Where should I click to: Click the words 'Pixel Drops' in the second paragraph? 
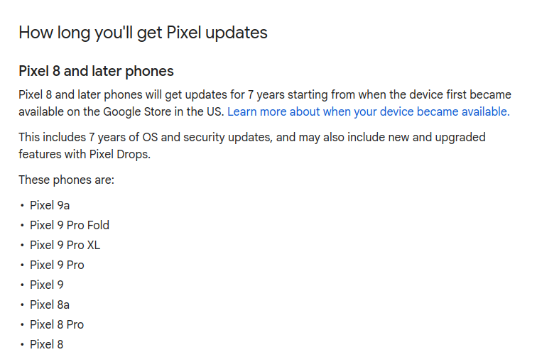click(x=119, y=155)
